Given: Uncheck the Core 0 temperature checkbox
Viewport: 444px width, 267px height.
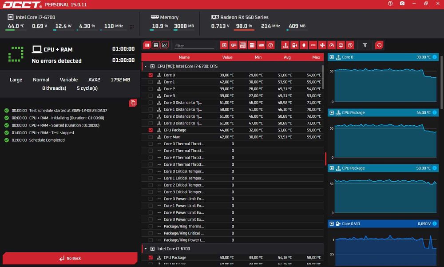Looking at the screenshot, I should [151, 75].
